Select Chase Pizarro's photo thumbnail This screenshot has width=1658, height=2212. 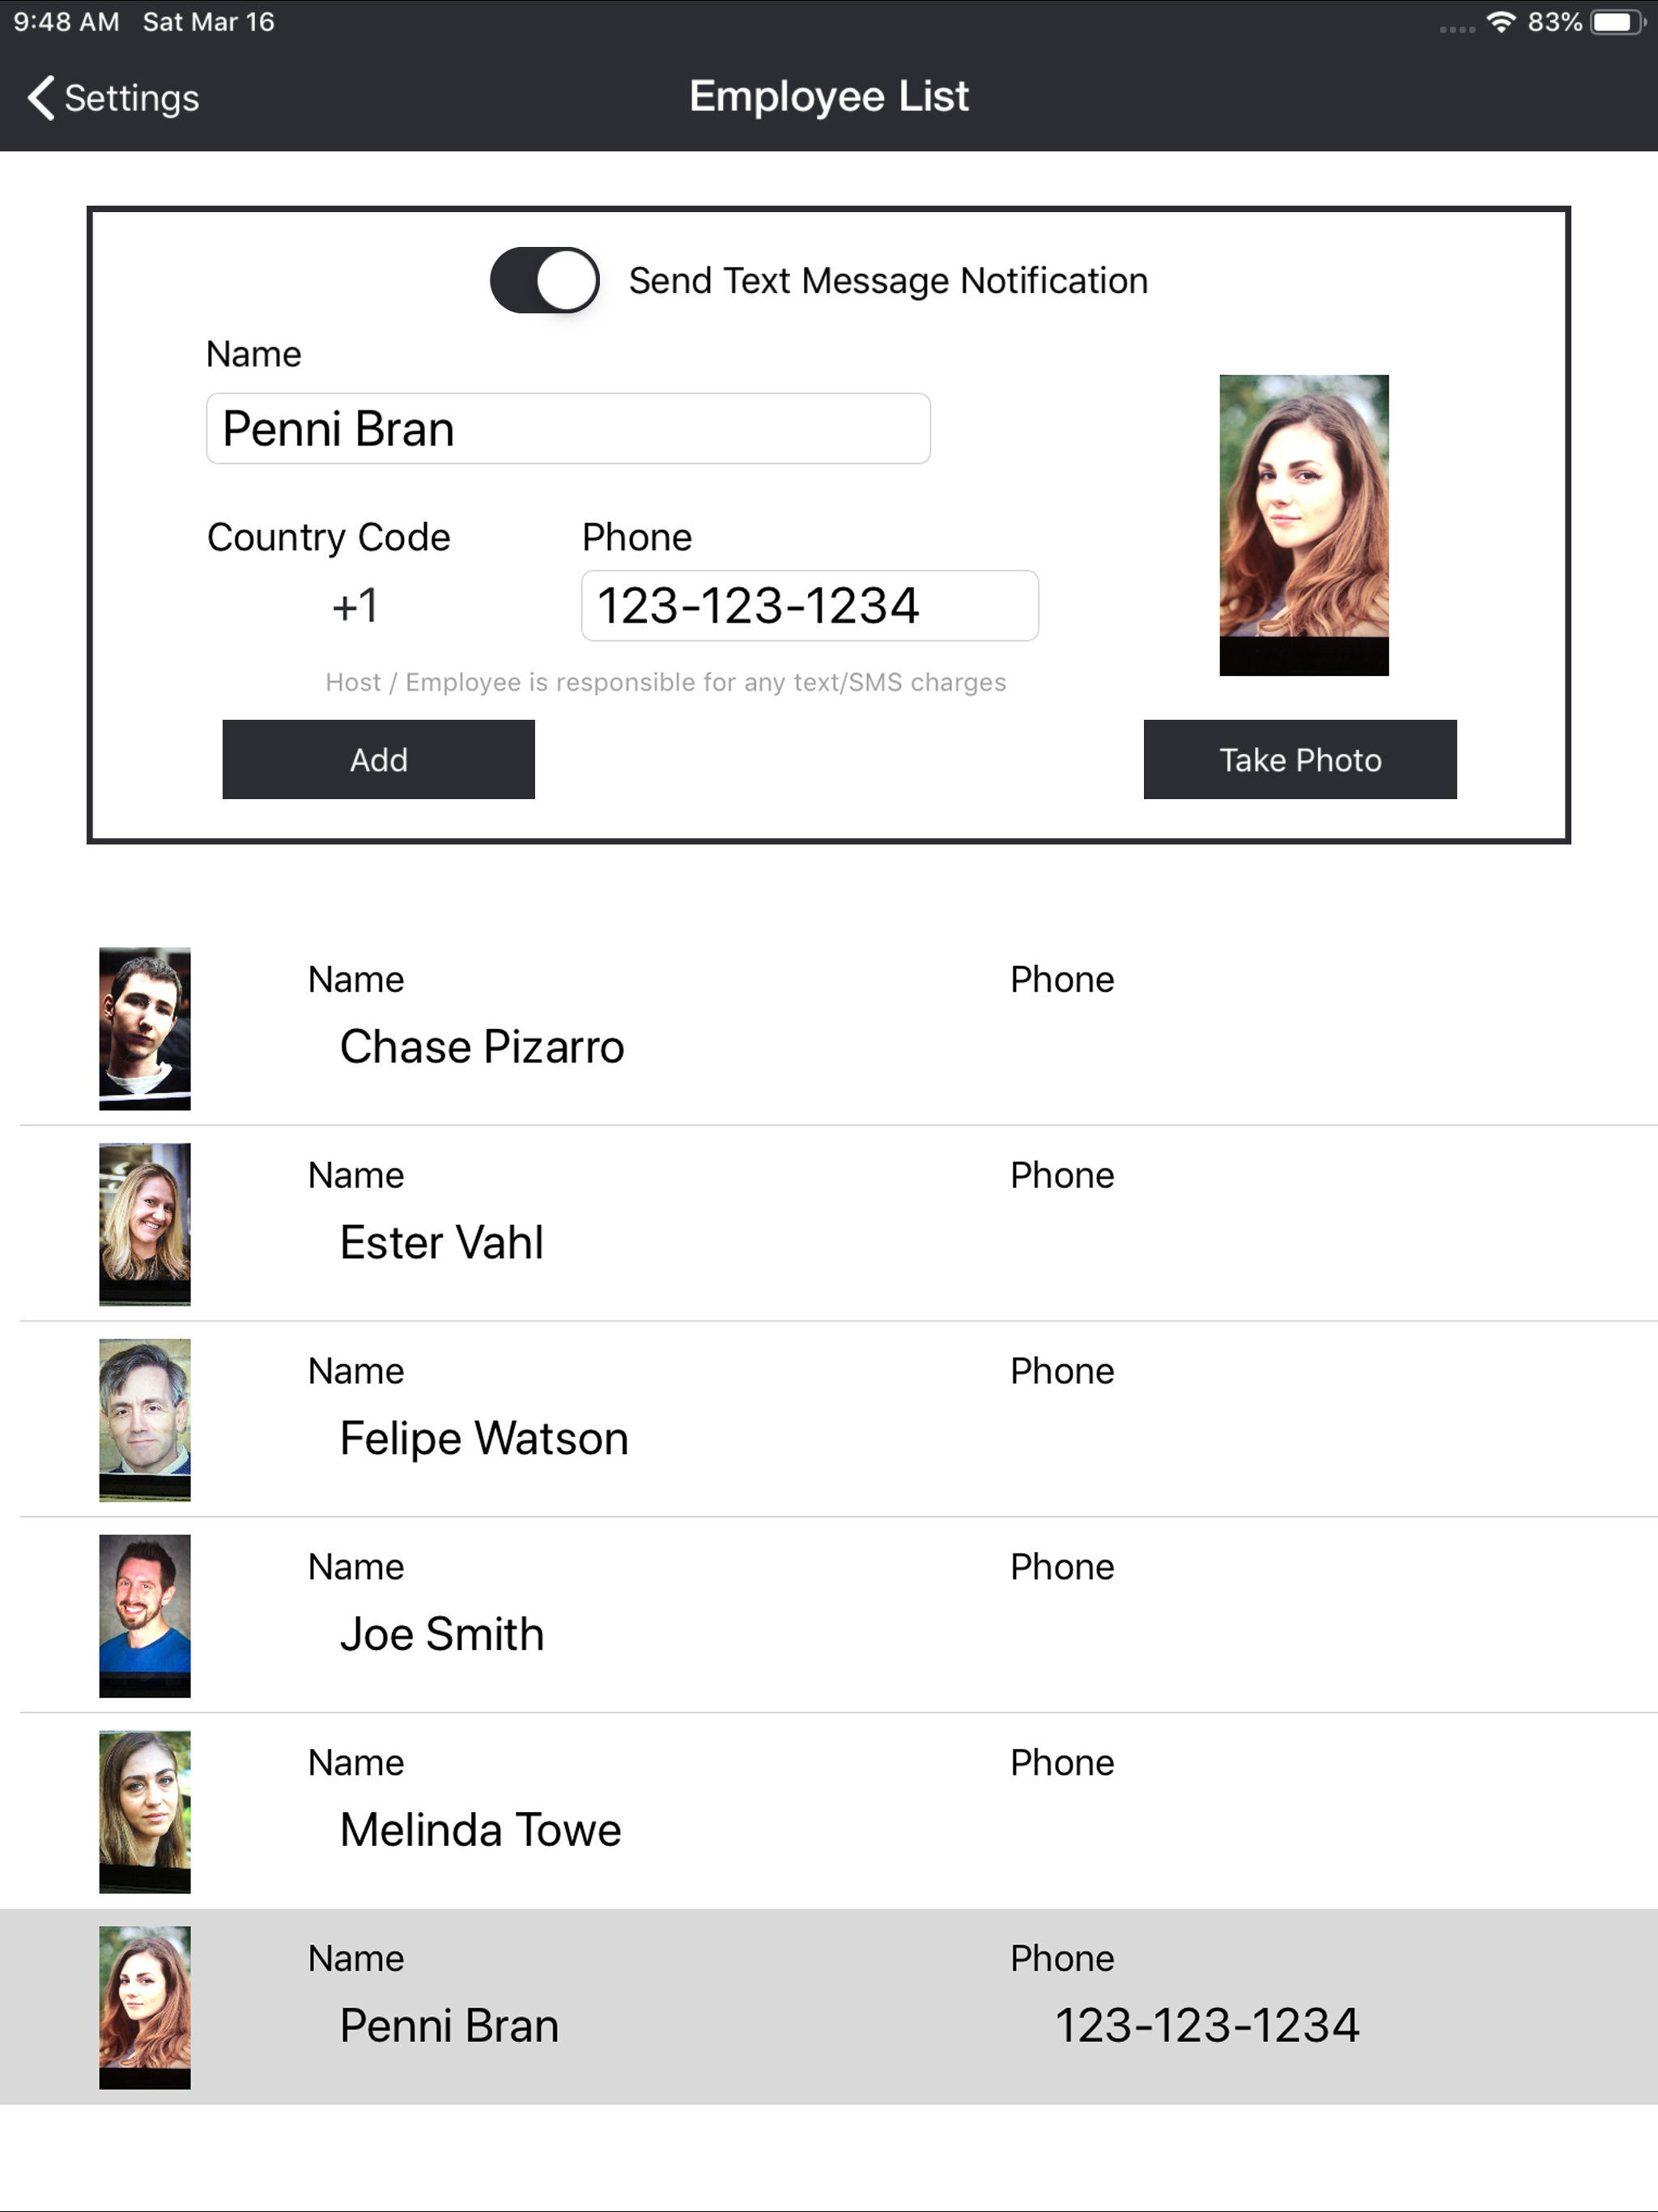(145, 1029)
